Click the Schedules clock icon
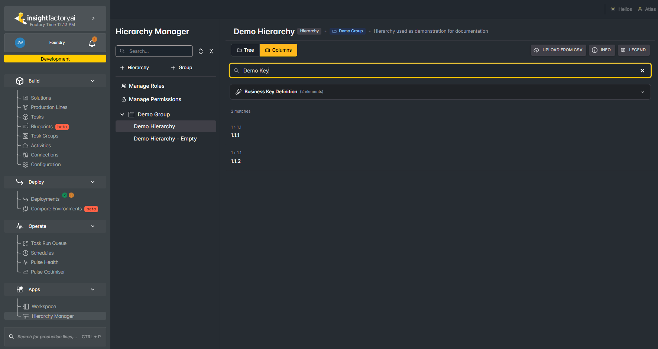Screen dimensions: 658x349 click(26, 253)
